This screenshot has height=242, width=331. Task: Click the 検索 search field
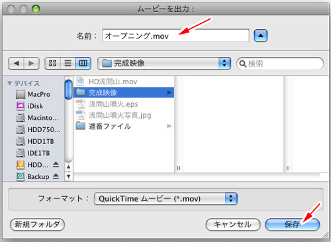pyautogui.click(x=280, y=64)
